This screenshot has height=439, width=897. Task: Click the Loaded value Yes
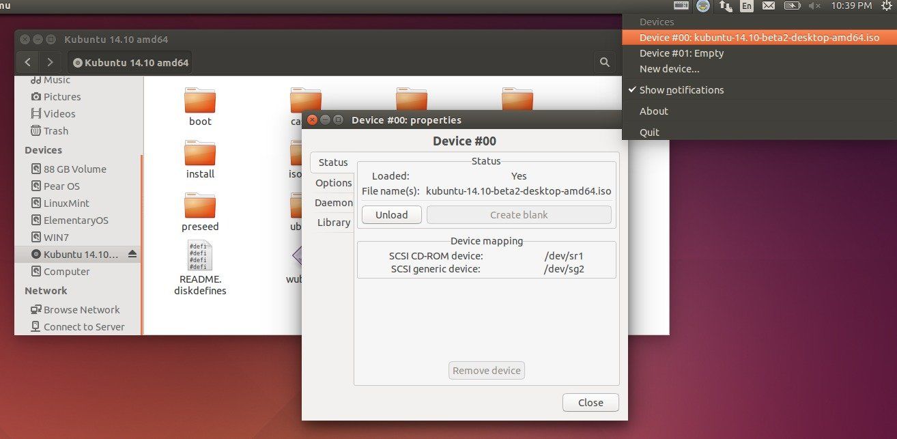[x=519, y=176]
